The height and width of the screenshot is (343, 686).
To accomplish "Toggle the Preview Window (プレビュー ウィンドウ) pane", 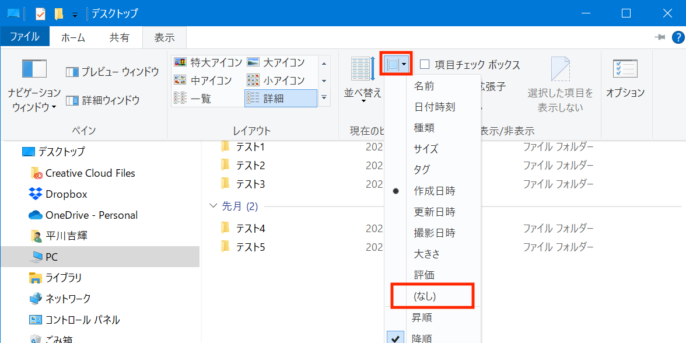I will click(x=112, y=72).
